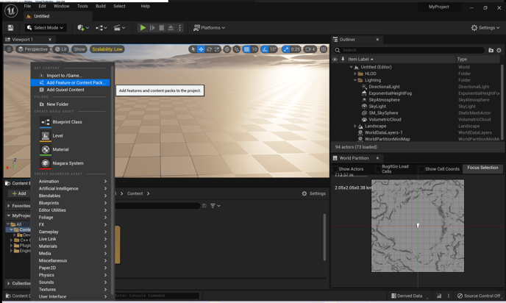The width and height of the screenshot is (506, 303).
Task: Toggle world/local coordinate system icon
Action: click(227, 49)
